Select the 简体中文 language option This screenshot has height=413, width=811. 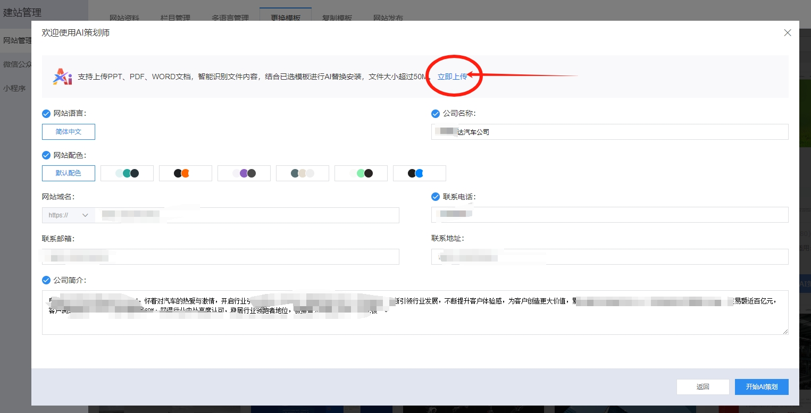click(x=68, y=132)
